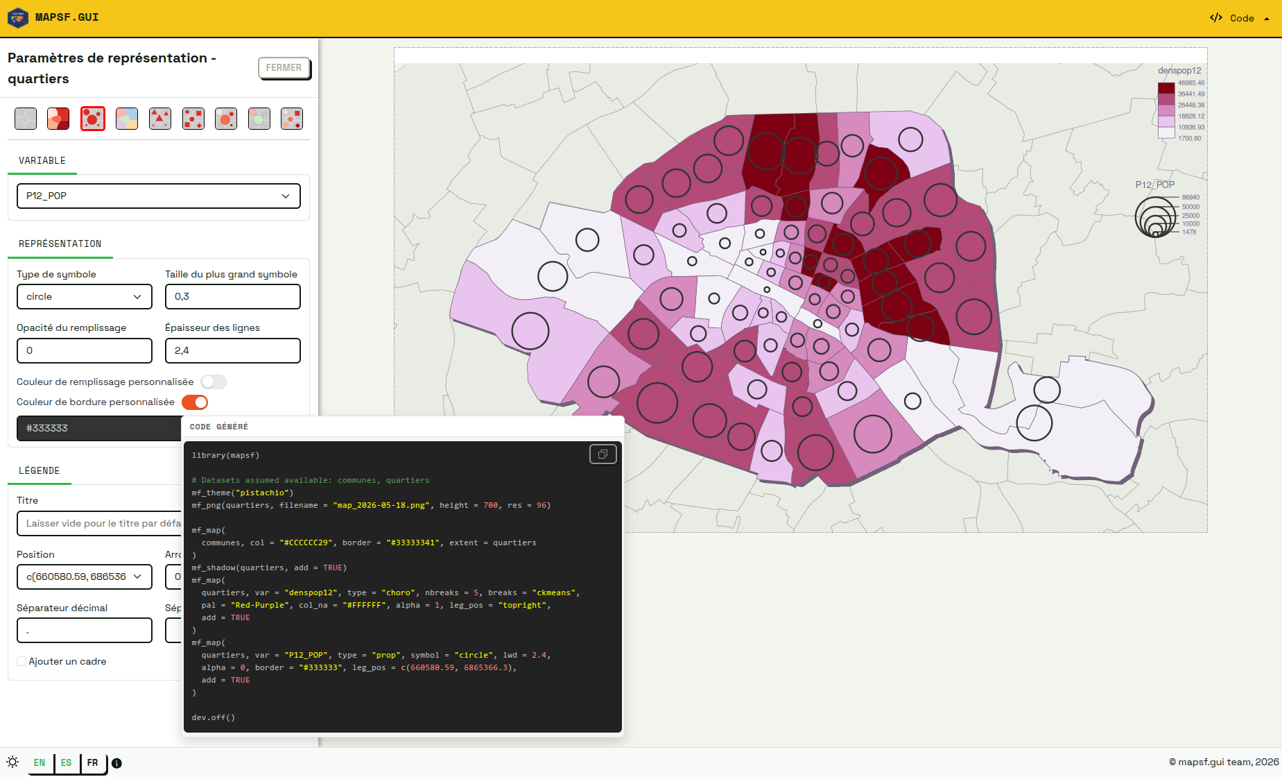Switch language to EN
The width and height of the screenshot is (1282, 777).
pyautogui.click(x=40, y=762)
